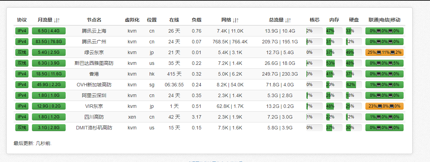Expand the OVH新加坡高防 node row
Screen dimensions: 430x162
94,85
